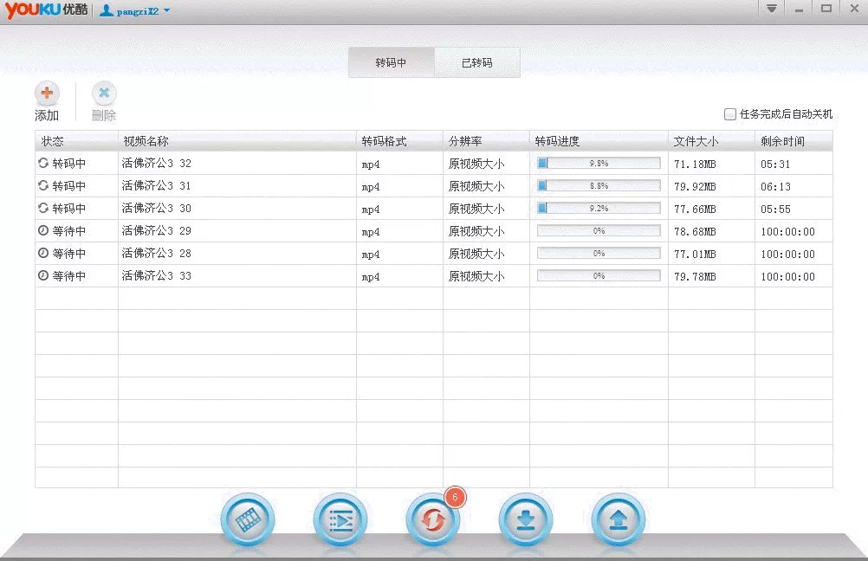Screen dimensions: 868x561
Task: Click the Delete (删除) X icon
Action: click(x=104, y=93)
